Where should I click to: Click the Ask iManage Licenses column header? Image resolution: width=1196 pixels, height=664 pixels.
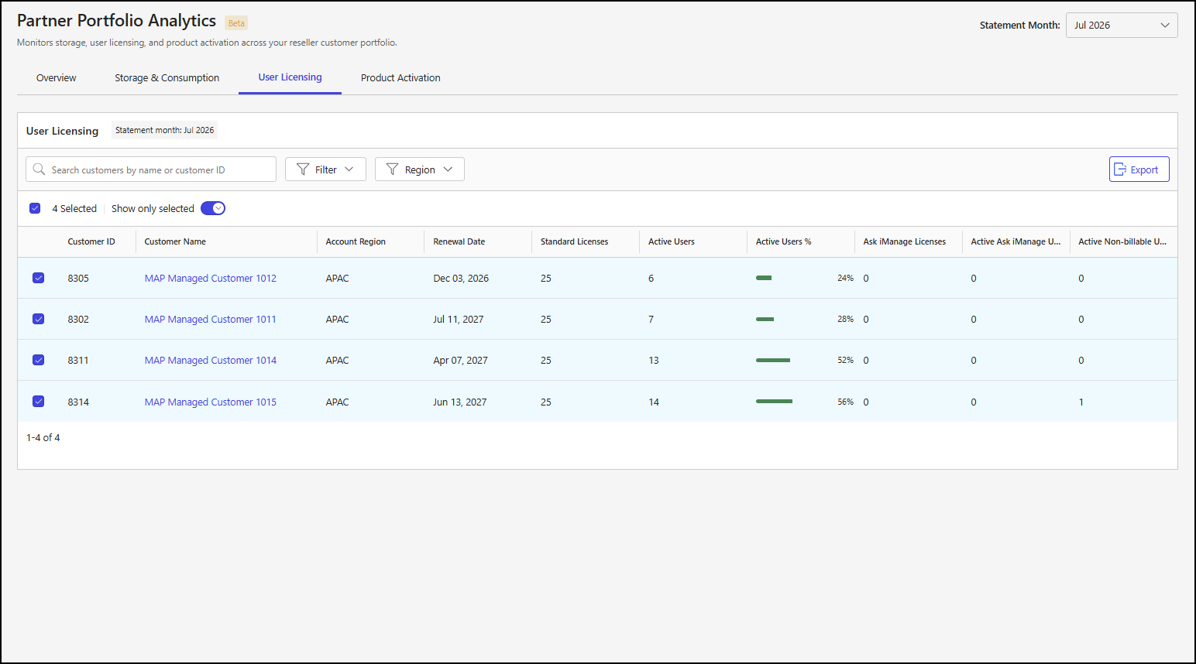[x=905, y=241]
